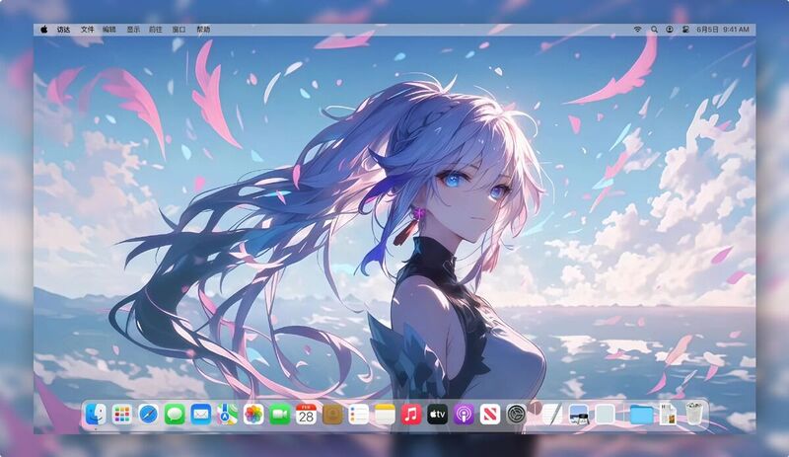This screenshot has height=457, width=789.
Task: Open the Apple TV app in dock
Action: [438, 415]
